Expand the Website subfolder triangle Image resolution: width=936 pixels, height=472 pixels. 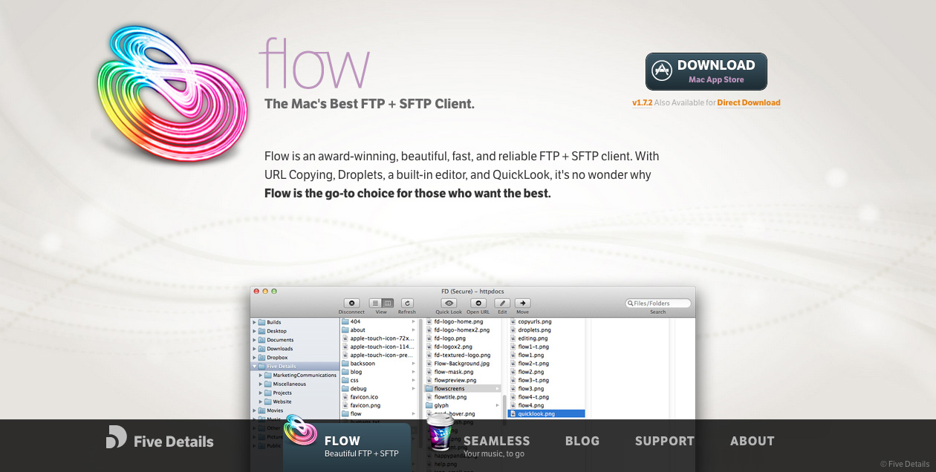[x=261, y=402]
